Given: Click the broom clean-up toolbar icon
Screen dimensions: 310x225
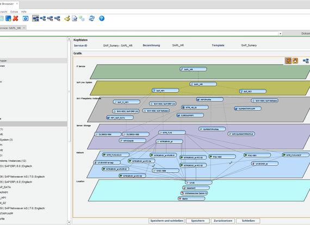Looking at the screenshot, I should [x=67, y=18].
